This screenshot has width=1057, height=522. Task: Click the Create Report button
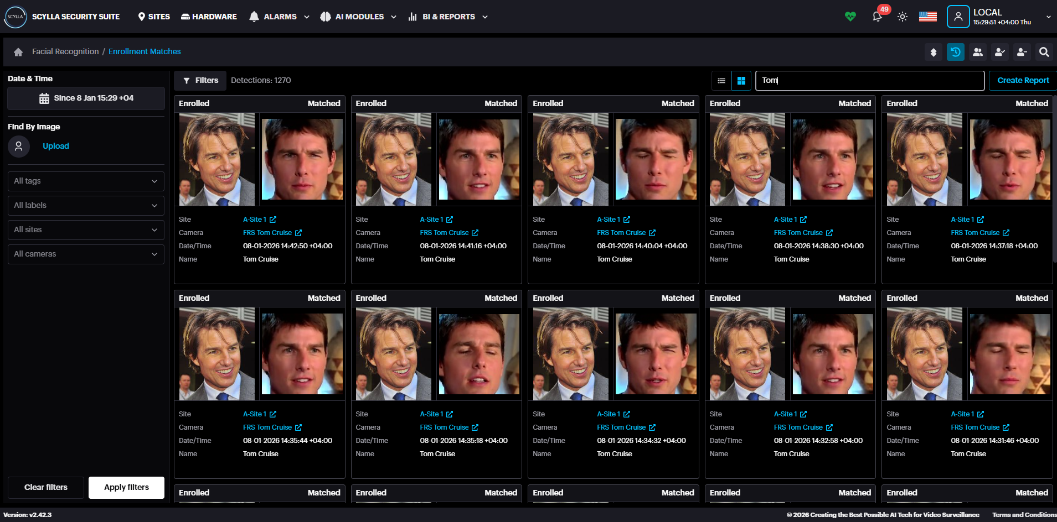pyautogui.click(x=1023, y=81)
